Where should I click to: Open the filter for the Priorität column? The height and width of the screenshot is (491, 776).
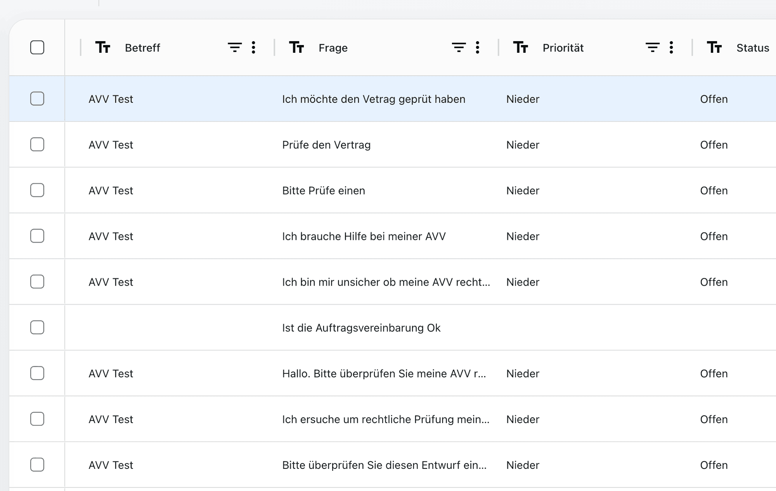tap(653, 47)
